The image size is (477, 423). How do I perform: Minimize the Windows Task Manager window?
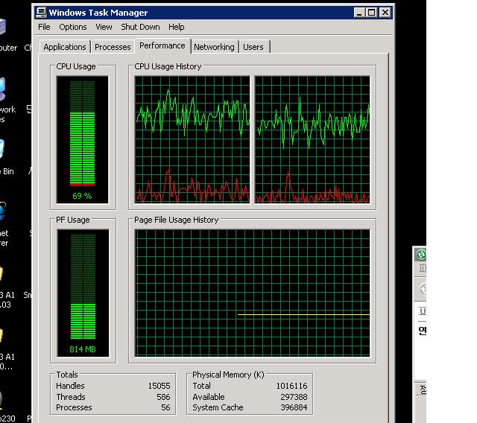point(359,13)
